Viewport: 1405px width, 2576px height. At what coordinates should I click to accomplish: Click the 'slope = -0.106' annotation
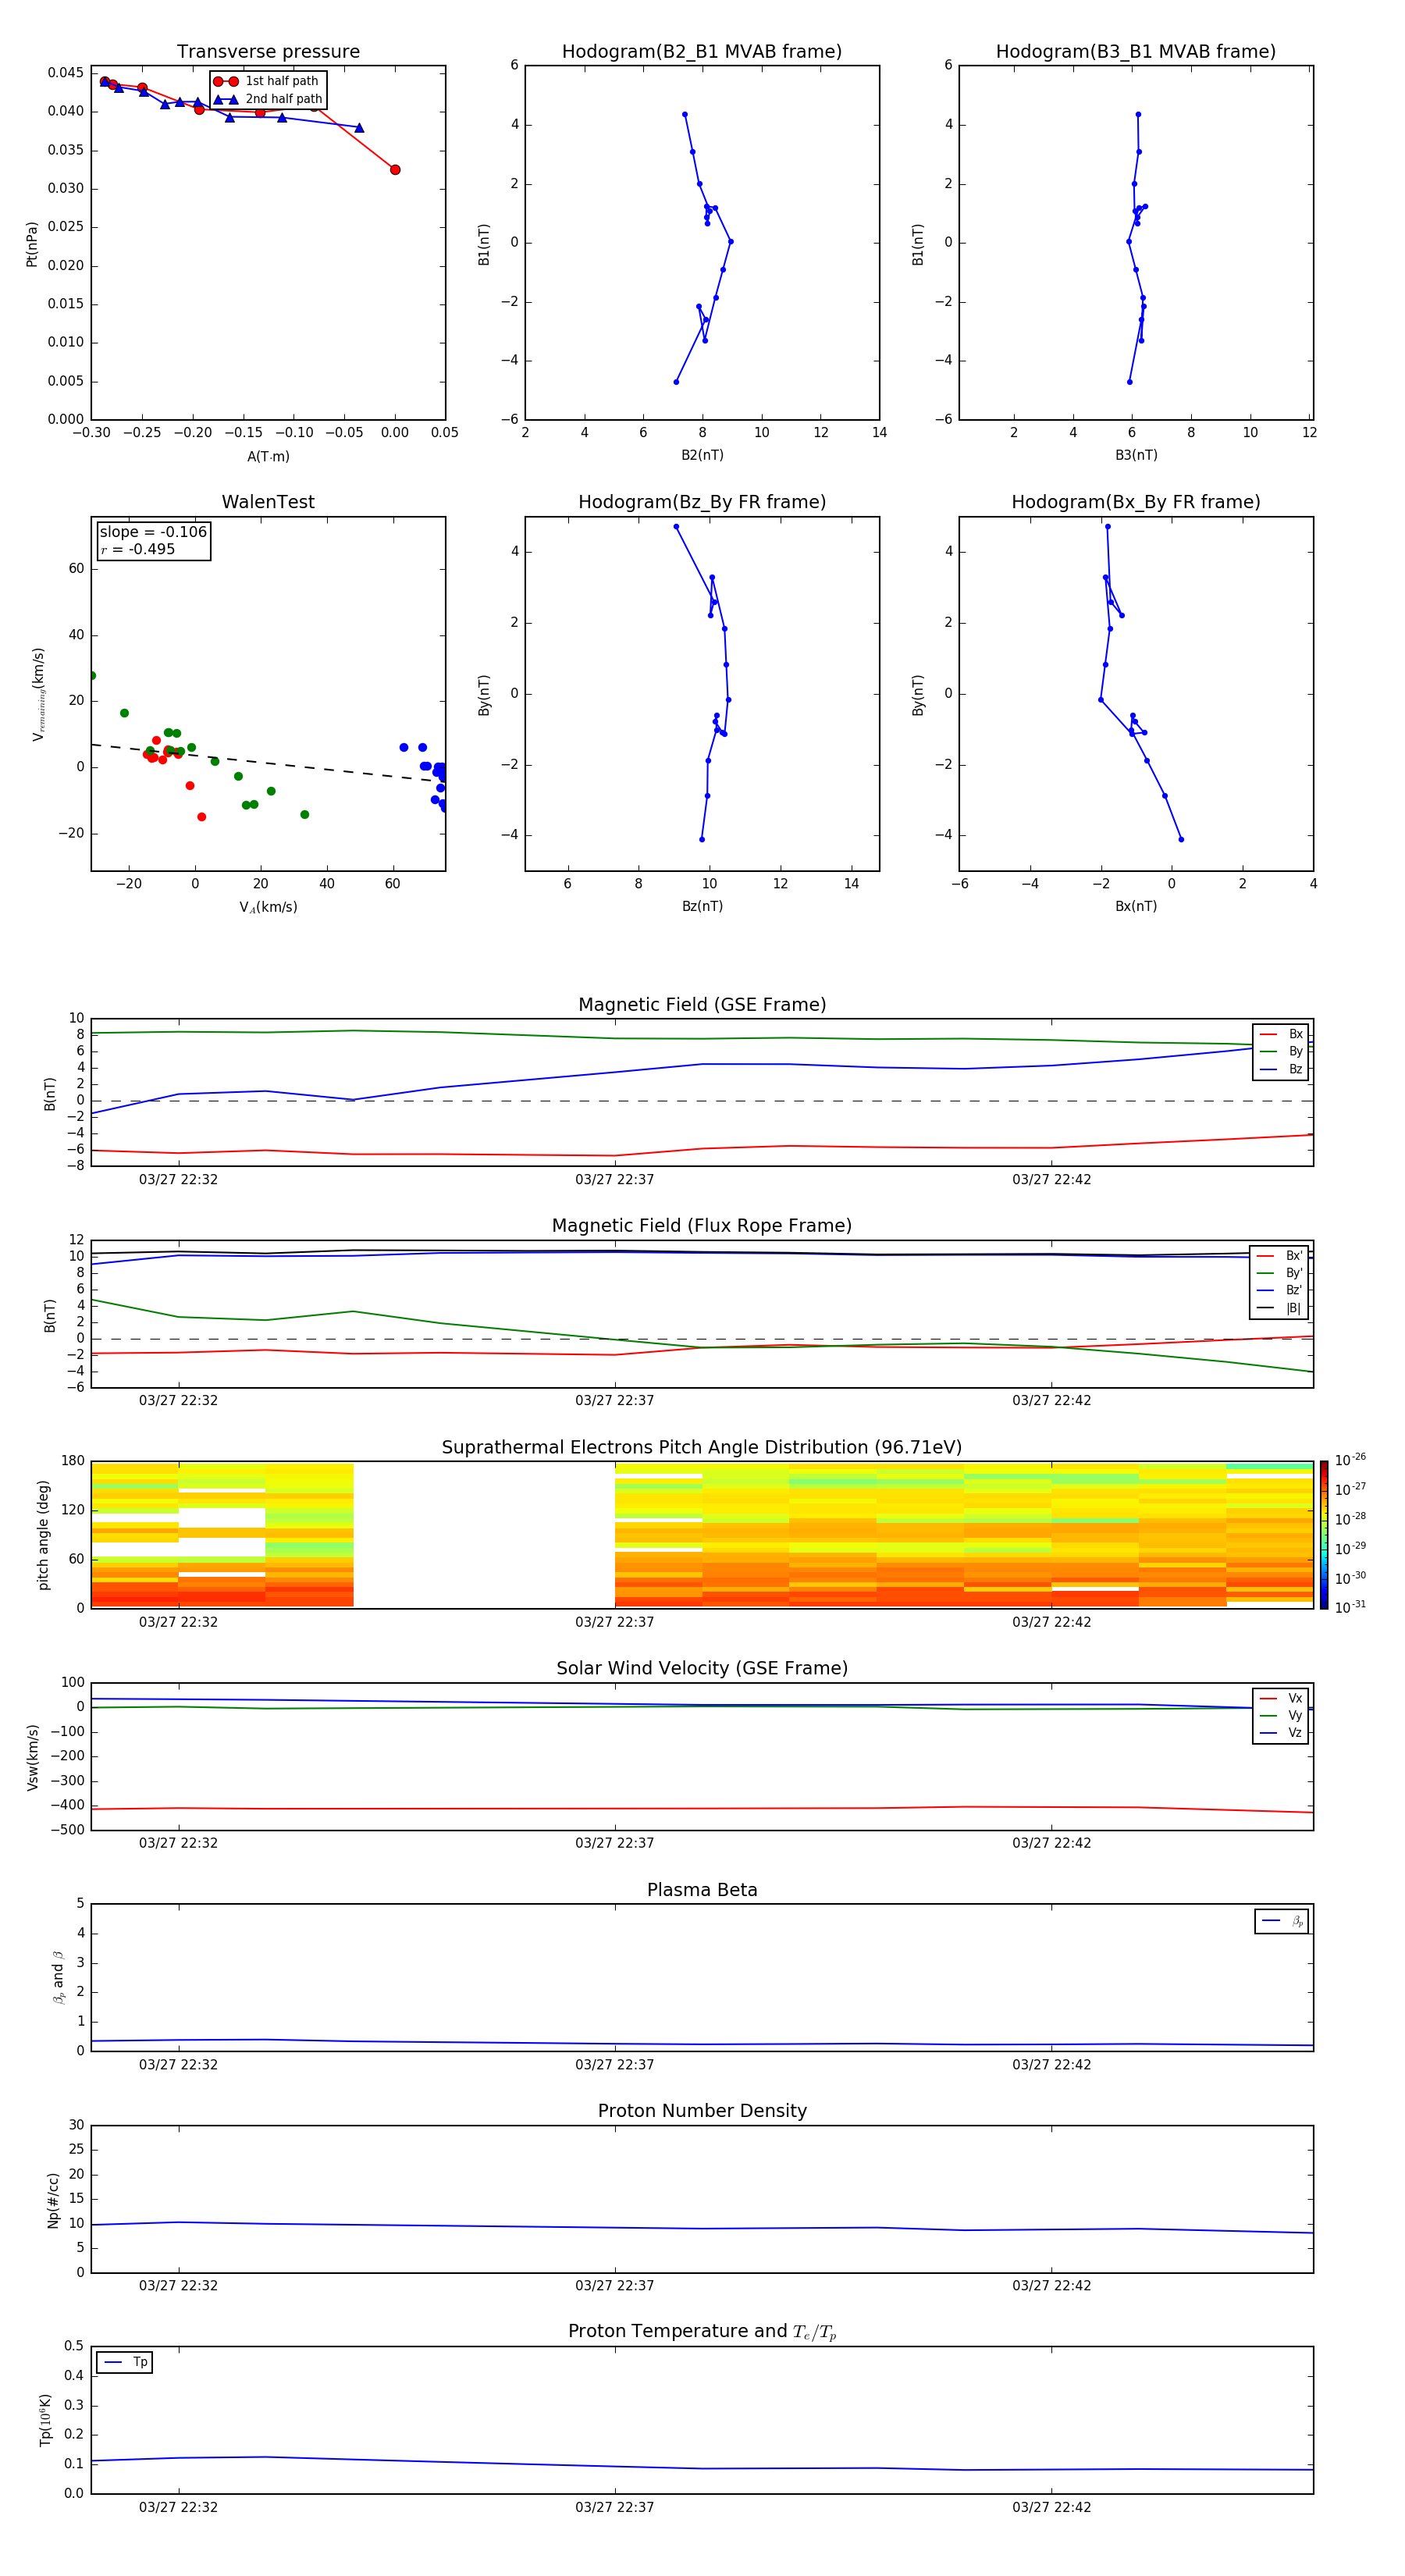click(153, 532)
